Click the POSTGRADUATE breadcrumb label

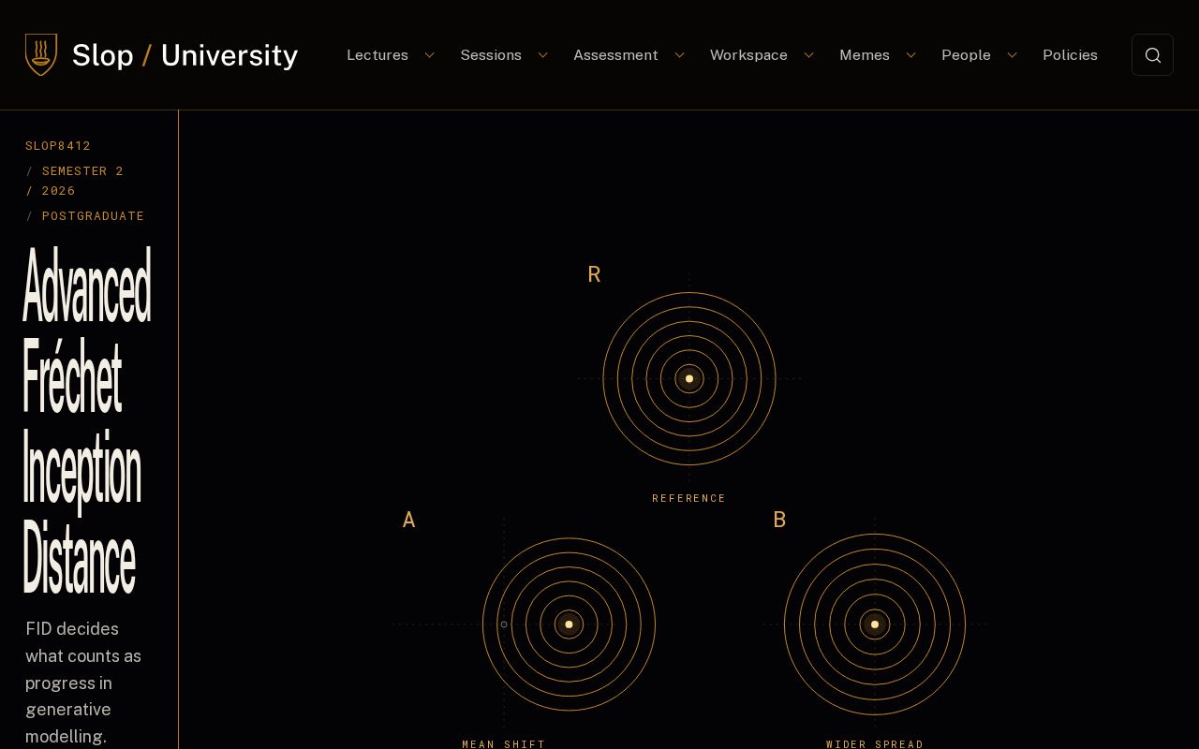point(93,216)
